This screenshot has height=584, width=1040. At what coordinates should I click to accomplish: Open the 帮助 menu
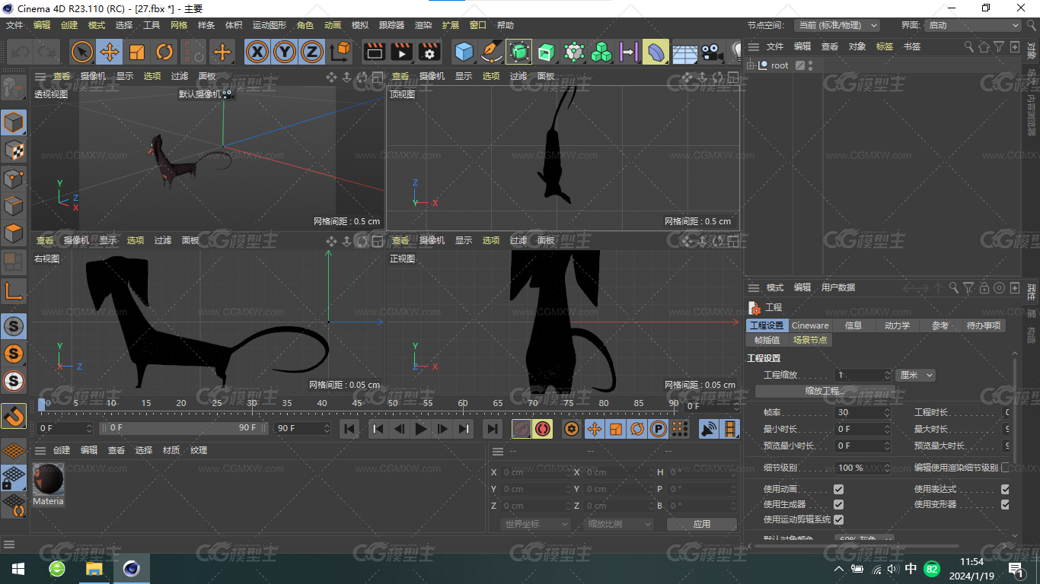pos(506,25)
